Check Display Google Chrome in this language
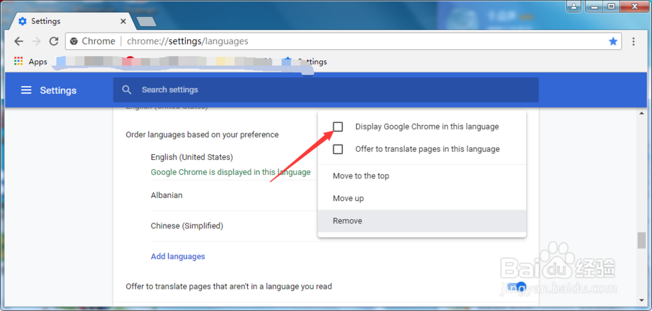The height and width of the screenshot is (311, 652). [338, 126]
